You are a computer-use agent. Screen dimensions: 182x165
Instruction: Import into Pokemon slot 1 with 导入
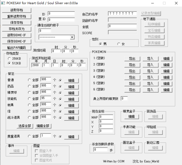click(x=150, y=59)
